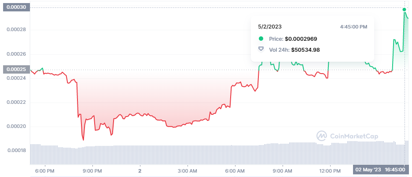The width and height of the screenshot is (412, 177).
Task: Click the 3:00 AM time axis label
Action: coord(188,171)
